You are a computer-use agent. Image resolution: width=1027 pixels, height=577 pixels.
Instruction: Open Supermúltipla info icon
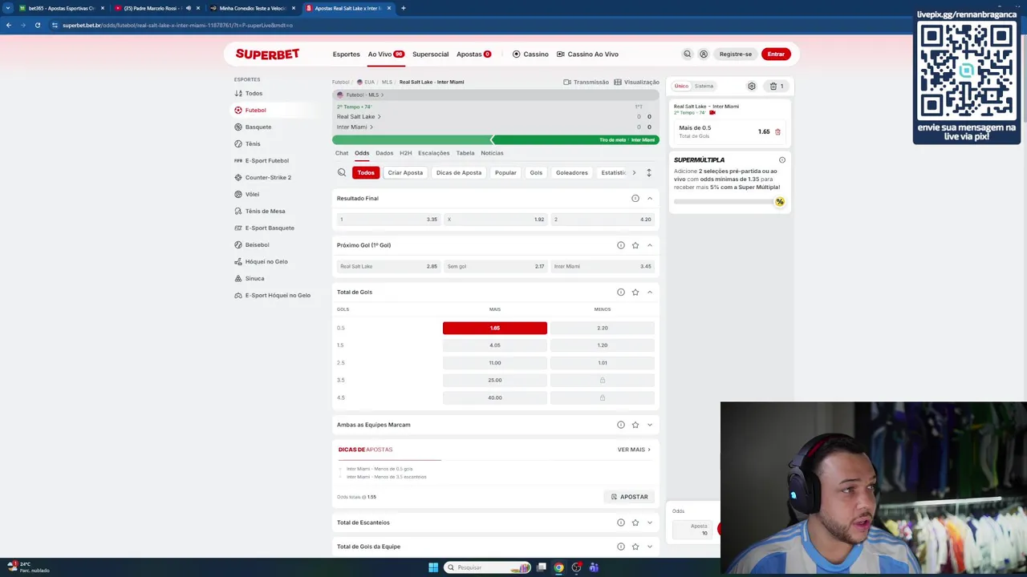point(782,159)
